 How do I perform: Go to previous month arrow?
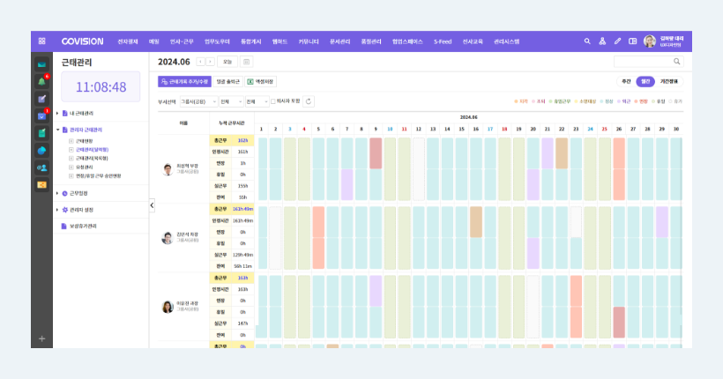(x=200, y=62)
